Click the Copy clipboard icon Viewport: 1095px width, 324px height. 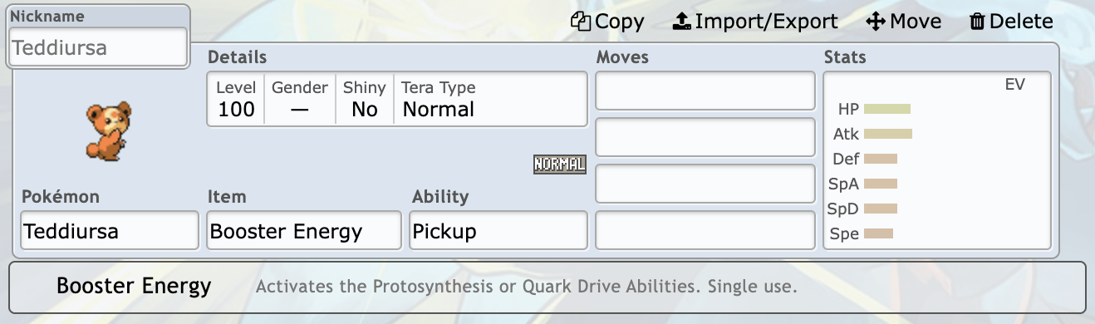(581, 22)
